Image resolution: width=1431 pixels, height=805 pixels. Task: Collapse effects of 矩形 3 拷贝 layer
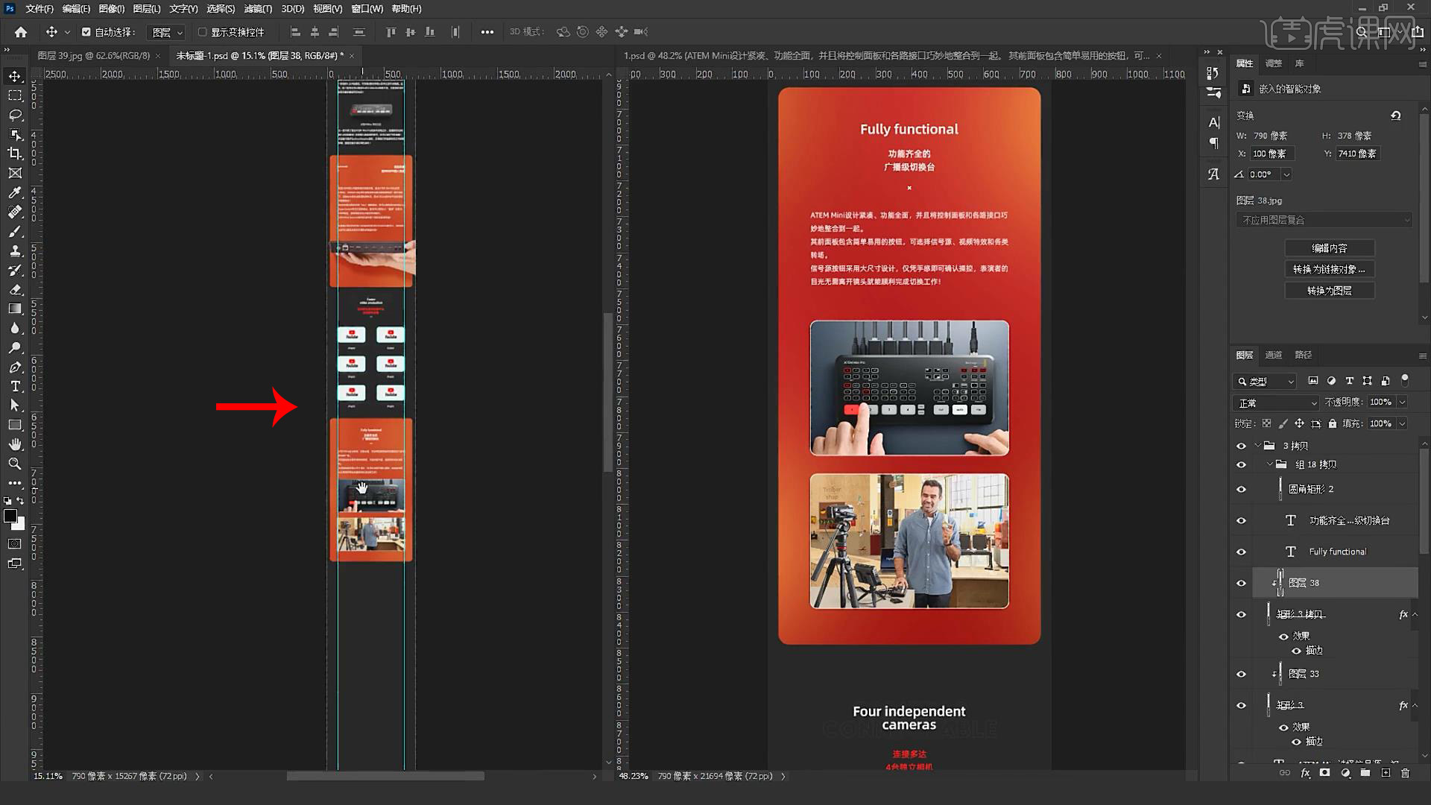pos(1415,615)
